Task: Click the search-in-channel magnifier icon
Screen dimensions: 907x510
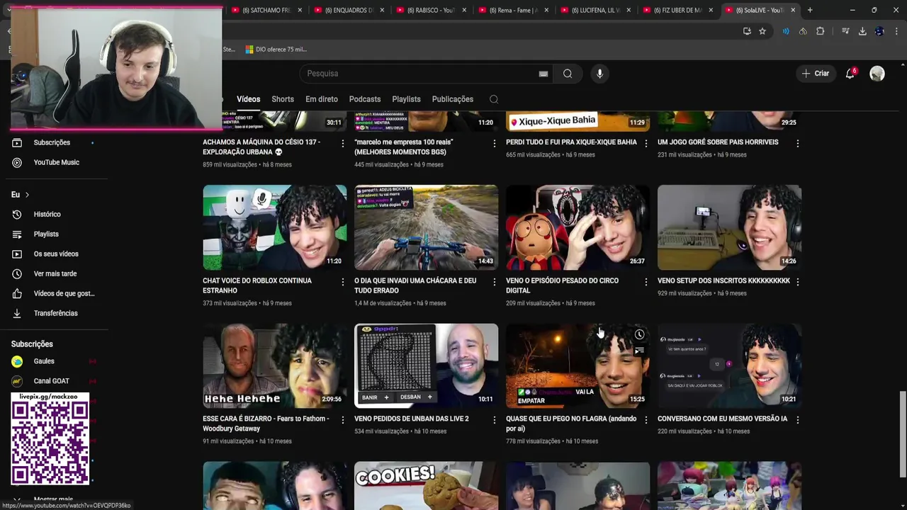Action: point(494,99)
